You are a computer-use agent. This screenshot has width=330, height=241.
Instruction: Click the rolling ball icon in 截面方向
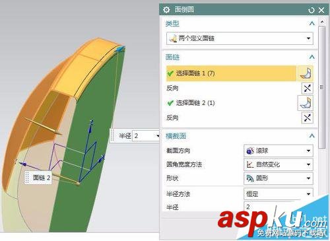(x=250, y=151)
